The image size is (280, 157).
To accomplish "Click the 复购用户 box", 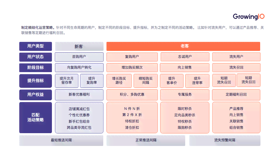I will 132,57.
